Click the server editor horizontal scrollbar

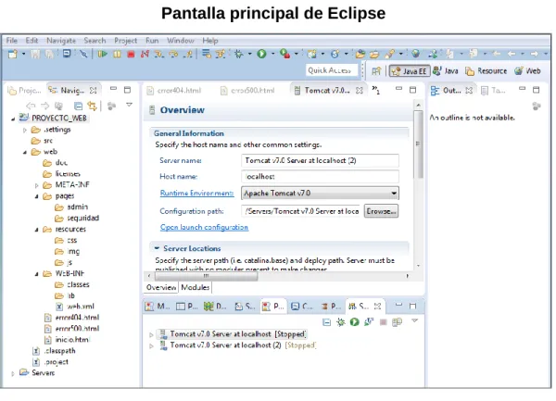[x=206, y=276]
